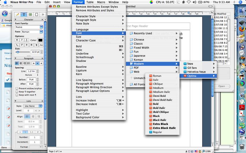Apply subscript with the T5 subscript button

[x=17, y=45]
